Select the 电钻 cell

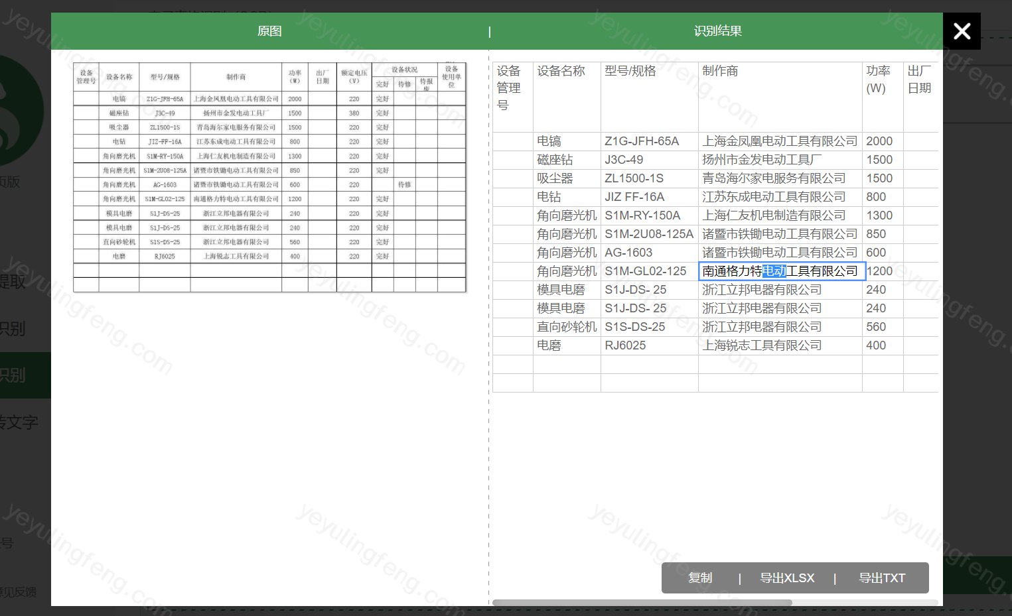[x=567, y=197]
